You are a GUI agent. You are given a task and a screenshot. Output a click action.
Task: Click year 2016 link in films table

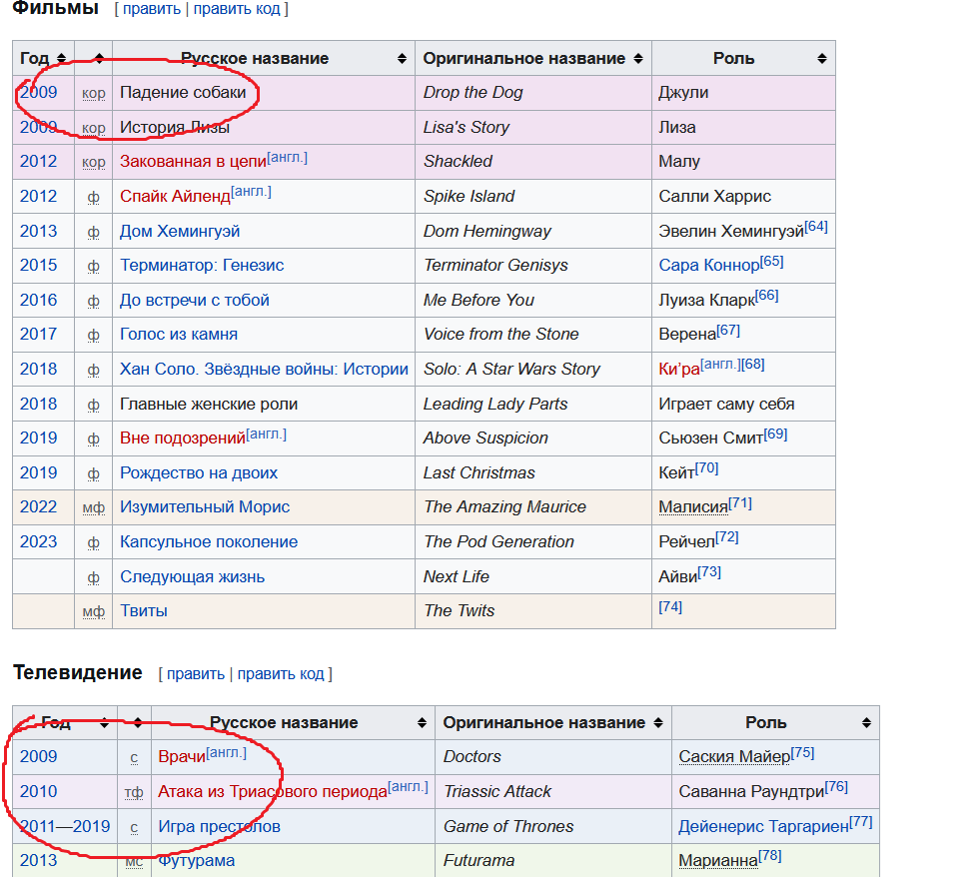(38, 301)
